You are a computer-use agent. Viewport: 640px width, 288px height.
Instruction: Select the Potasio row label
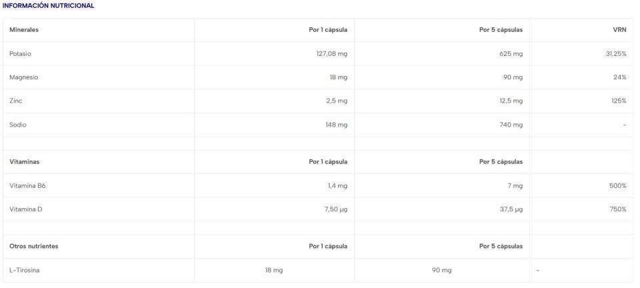click(x=20, y=53)
